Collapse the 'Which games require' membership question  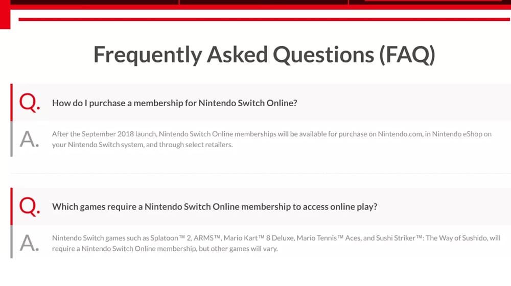pos(261,206)
